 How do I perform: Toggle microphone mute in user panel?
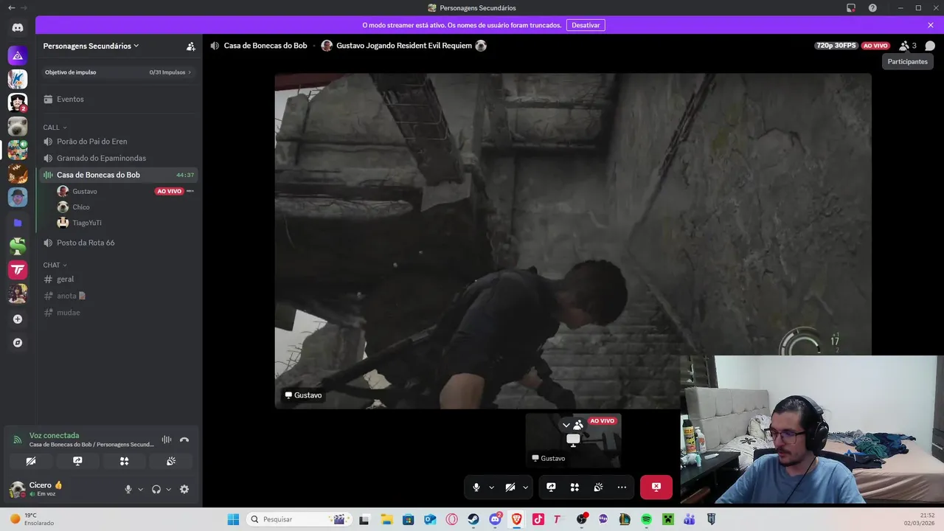coord(128,489)
